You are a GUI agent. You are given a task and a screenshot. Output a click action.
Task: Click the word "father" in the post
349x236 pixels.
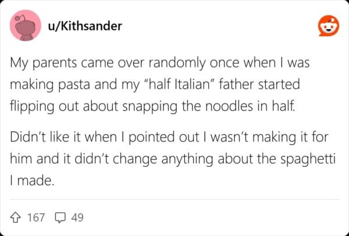[x=246, y=84]
